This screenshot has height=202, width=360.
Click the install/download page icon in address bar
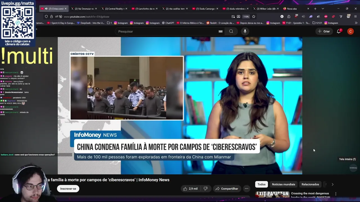click(x=238, y=17)
